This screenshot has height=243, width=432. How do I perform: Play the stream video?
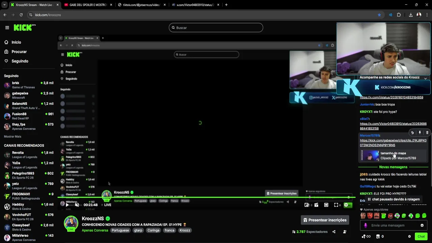click(67, 205)
